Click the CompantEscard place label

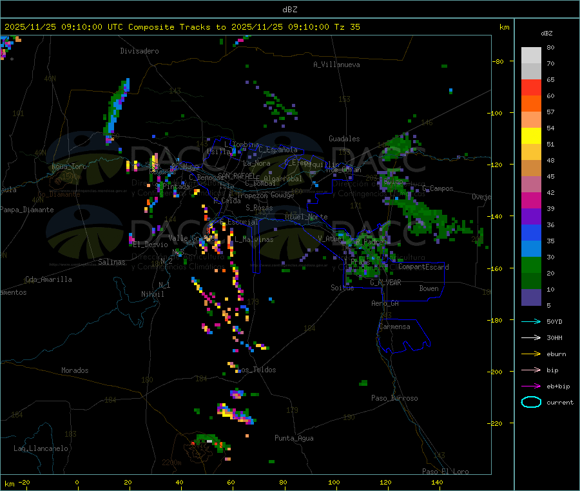(423, 267)
